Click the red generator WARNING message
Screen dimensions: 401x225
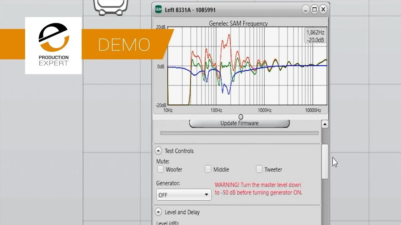click(x=258, y=189)
